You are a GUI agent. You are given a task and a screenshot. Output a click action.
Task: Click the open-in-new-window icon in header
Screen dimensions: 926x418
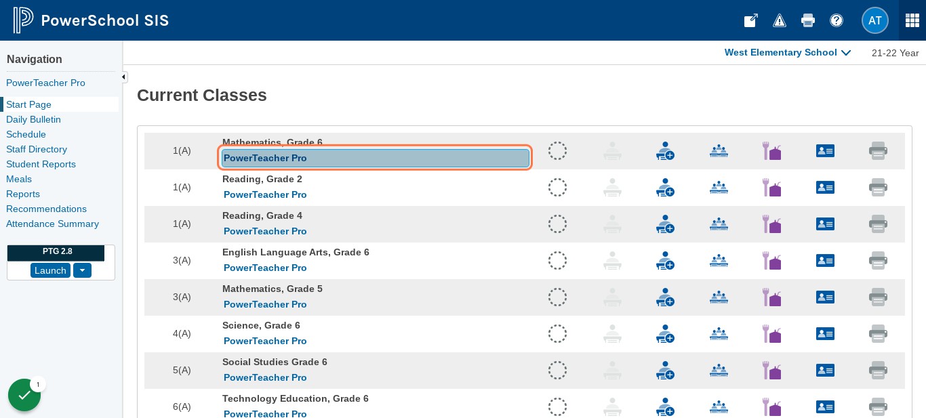[751, 20]
